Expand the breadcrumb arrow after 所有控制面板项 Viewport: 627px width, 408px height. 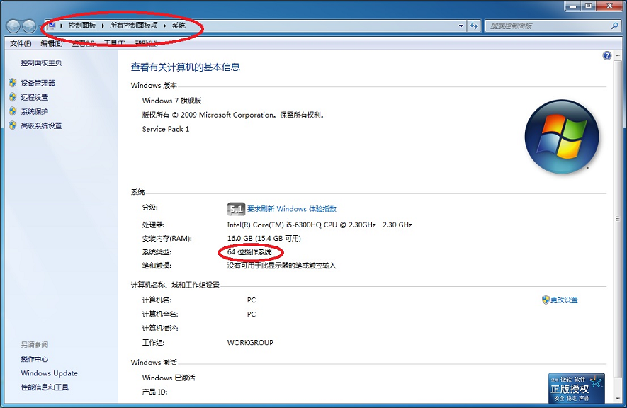click(165, 25)
